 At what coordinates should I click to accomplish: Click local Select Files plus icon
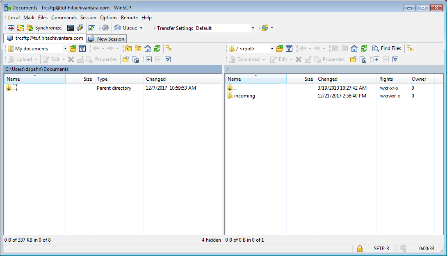[149, 59]
